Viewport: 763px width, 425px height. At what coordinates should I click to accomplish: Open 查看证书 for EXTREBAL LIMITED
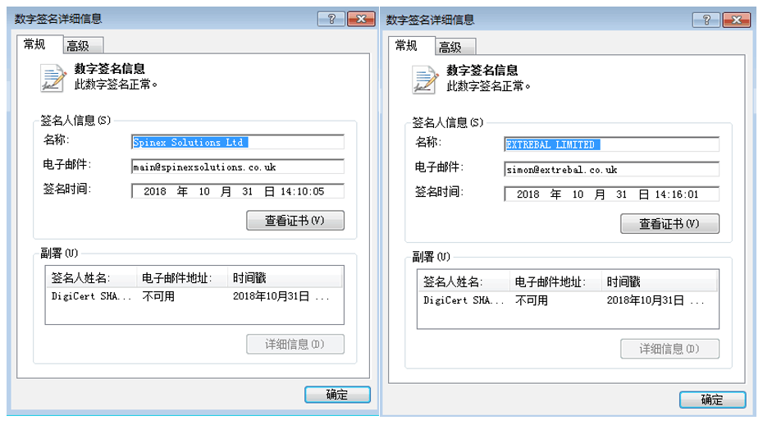click(669, 224)
